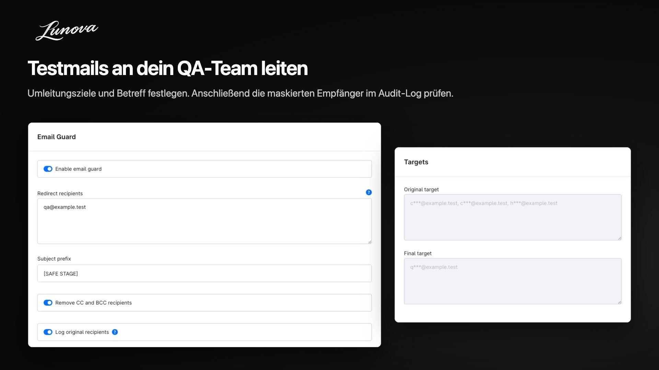
Task: Click the "Log original recipients" label text
Action: 82,332
